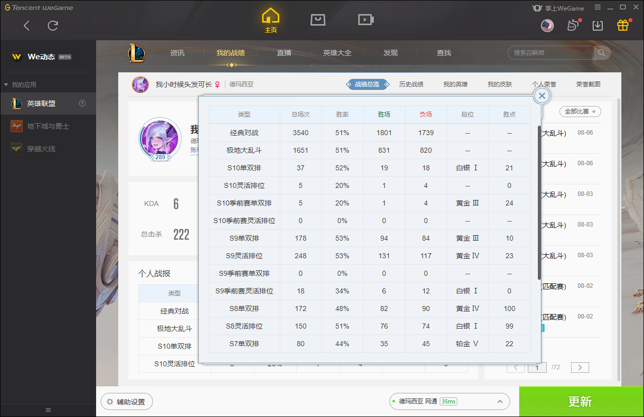Select 穿越火线 in the sidebar

tap(48, 149)
